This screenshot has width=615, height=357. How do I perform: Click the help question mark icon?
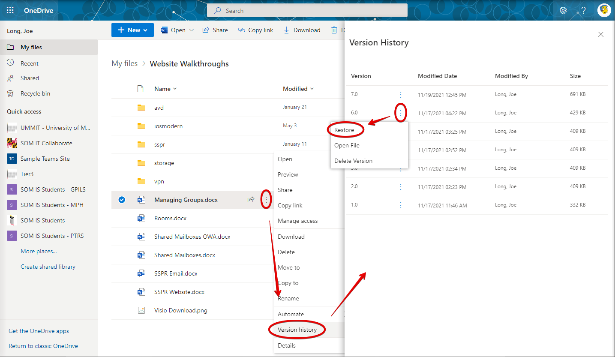click(x=583, y=10)
